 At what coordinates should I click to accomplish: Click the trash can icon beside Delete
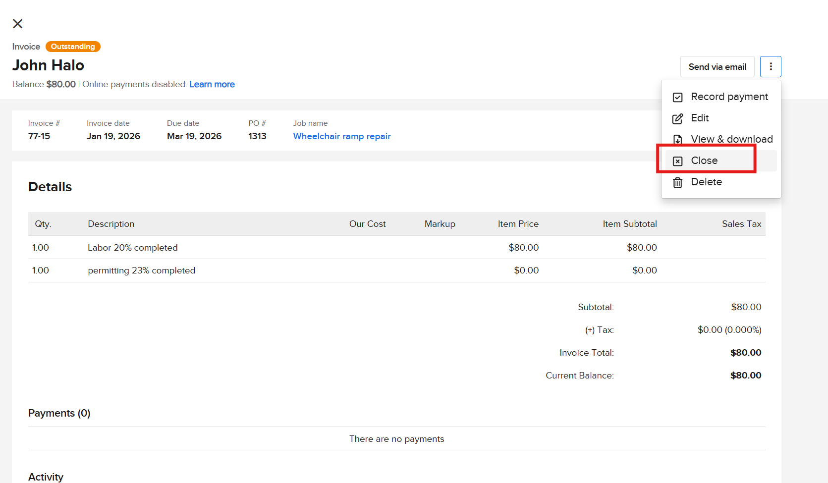tap(677, 182)
